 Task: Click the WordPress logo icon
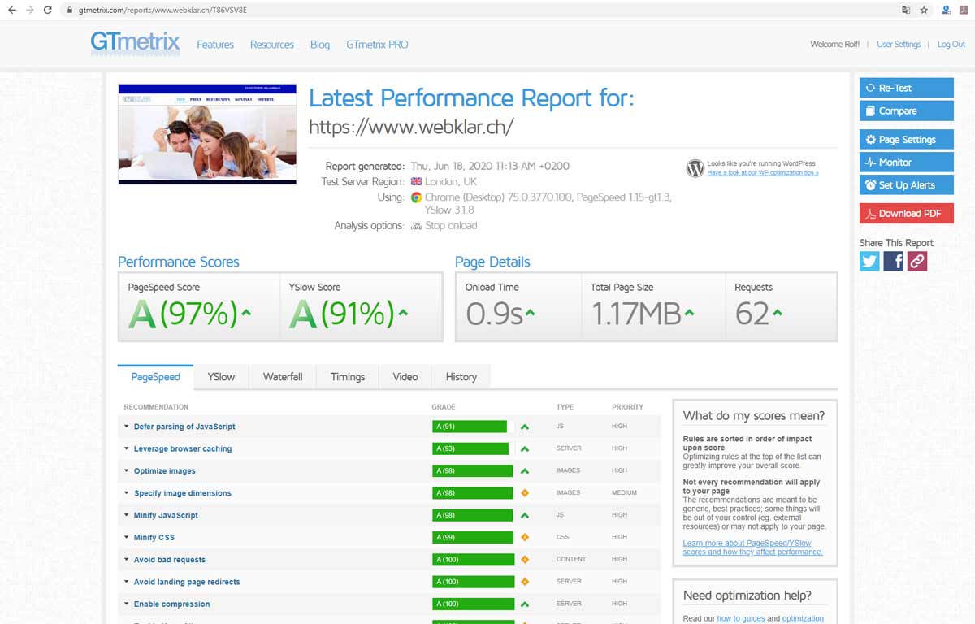[695, 168]
